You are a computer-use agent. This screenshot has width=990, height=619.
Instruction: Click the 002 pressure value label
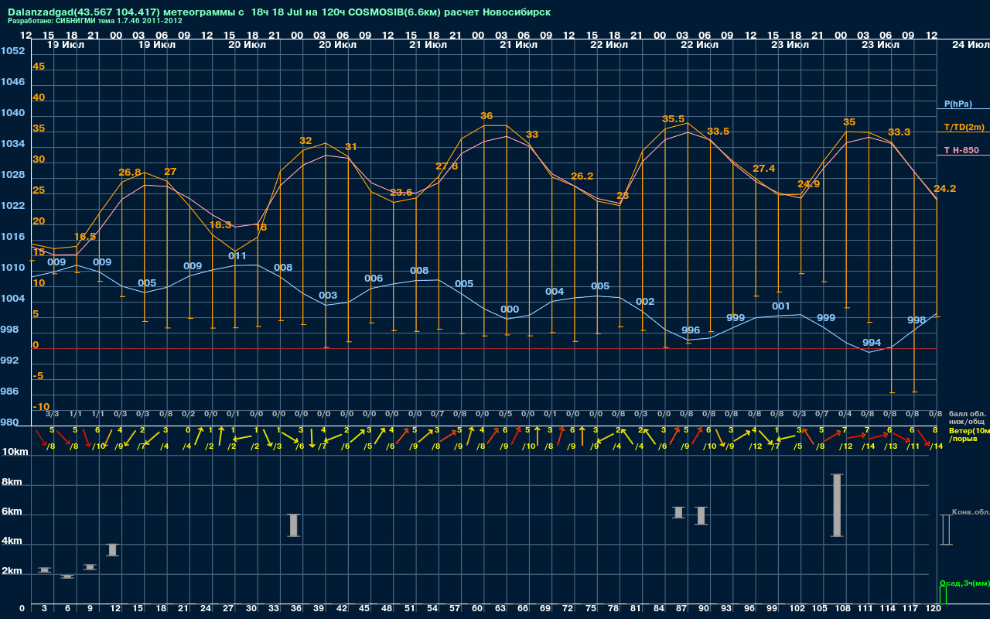(x=645, y=302)
